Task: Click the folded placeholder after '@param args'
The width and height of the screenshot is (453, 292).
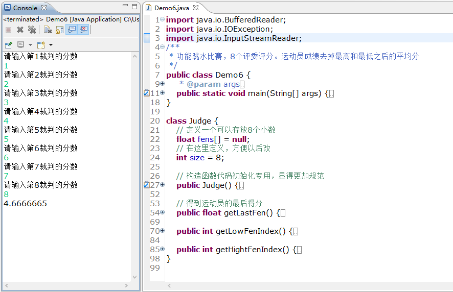Action: pos(242,85)
